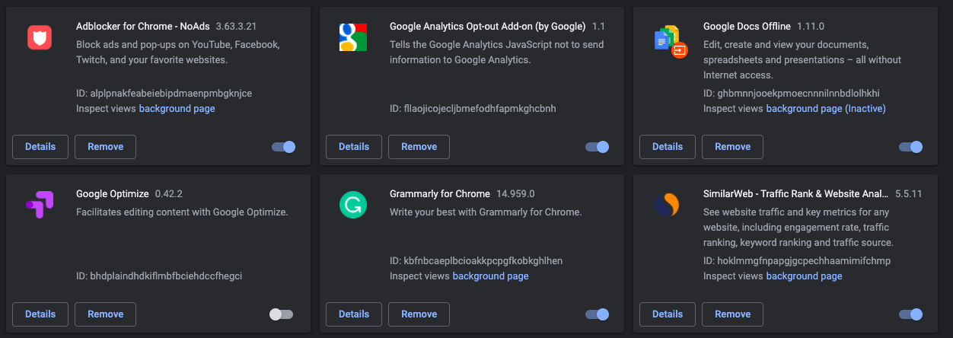Viewport: 953px width, 338px height.
Task: Click the Grammarly green G icon
Action: (x=353, y=204)
